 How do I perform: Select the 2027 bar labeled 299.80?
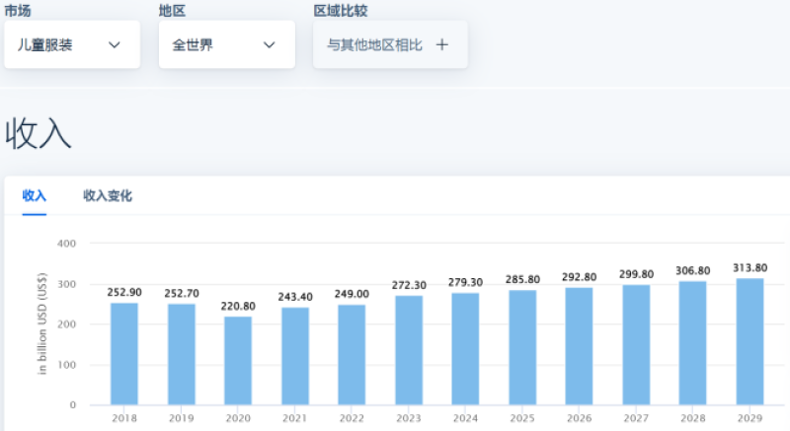637,344
